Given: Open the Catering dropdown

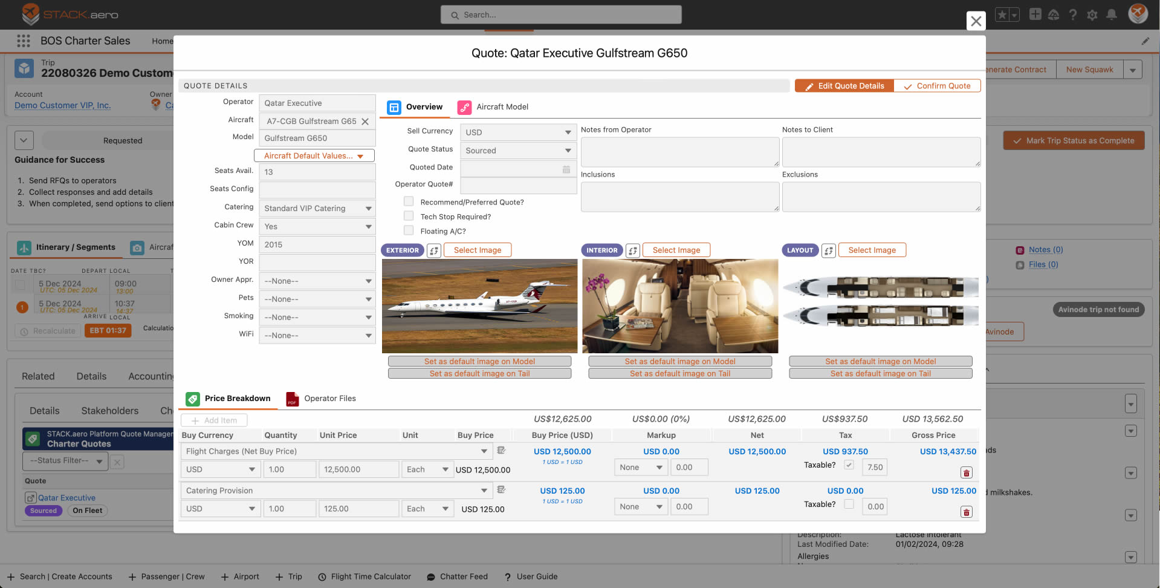Looking at the screenshot, I should [x=317, y=209].
